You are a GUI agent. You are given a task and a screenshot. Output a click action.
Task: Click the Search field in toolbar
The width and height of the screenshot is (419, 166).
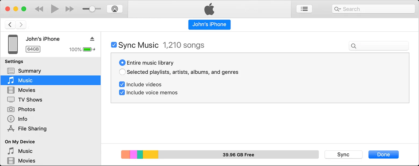373,9
